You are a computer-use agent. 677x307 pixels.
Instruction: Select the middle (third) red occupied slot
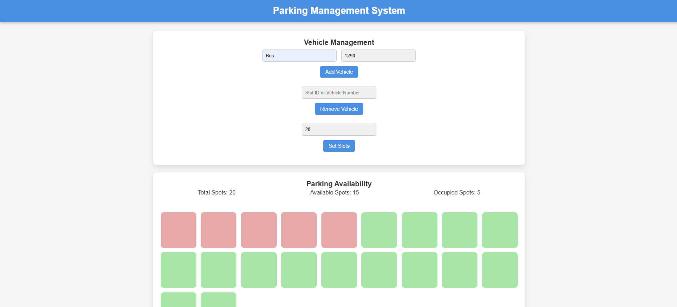click(259, 230)
